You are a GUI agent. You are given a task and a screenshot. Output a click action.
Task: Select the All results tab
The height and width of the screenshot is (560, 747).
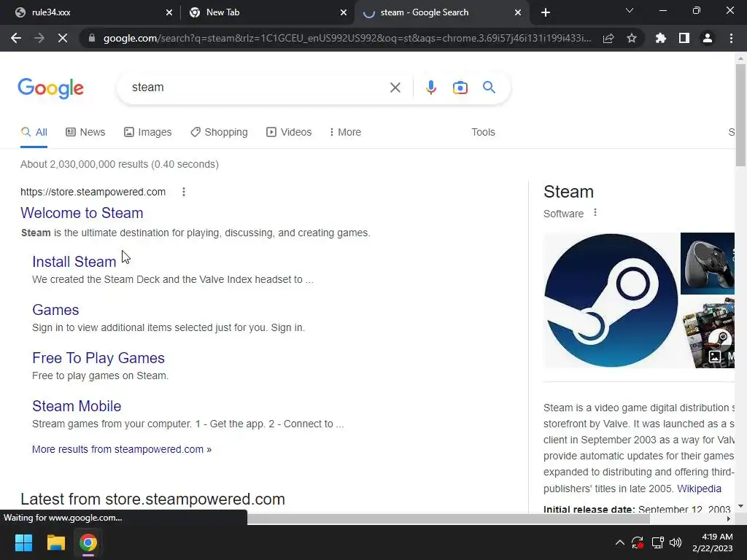(x=34, y=133)
